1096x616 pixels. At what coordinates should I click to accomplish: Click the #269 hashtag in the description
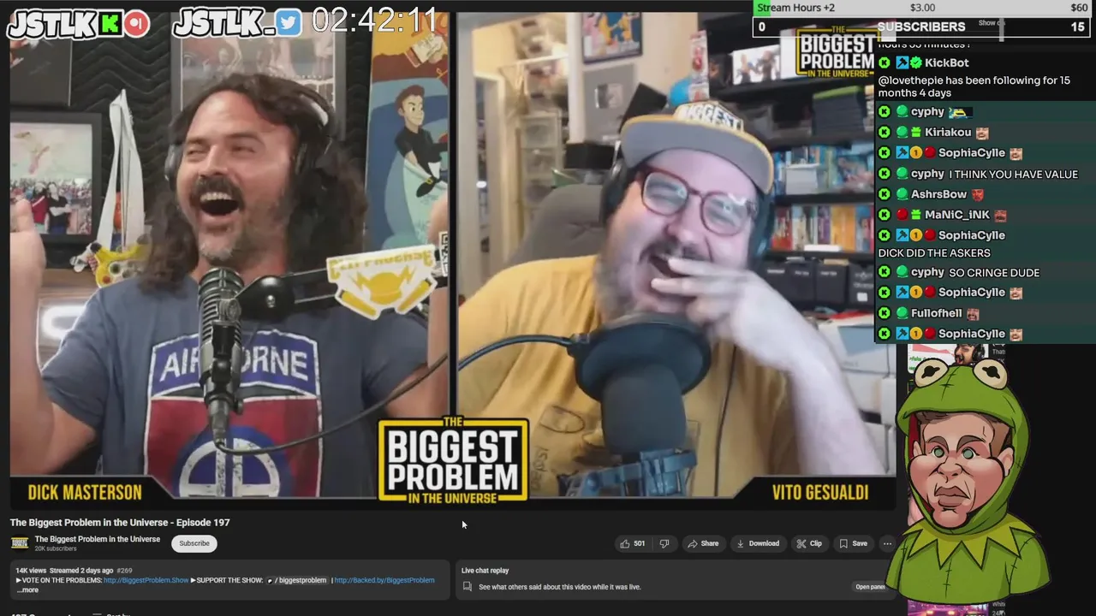click(x=124, y=571)
